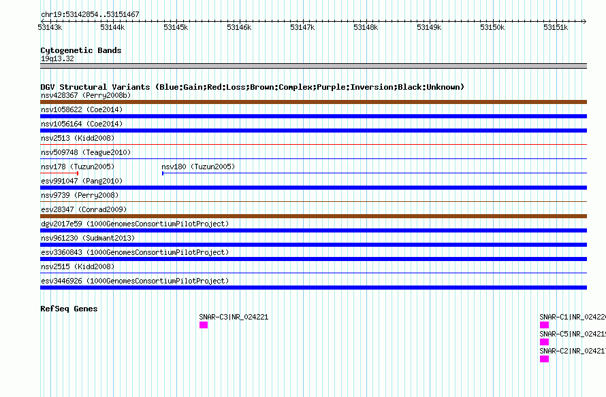
Task: Click the 53145k ruler mark
Action: (176, 27)
